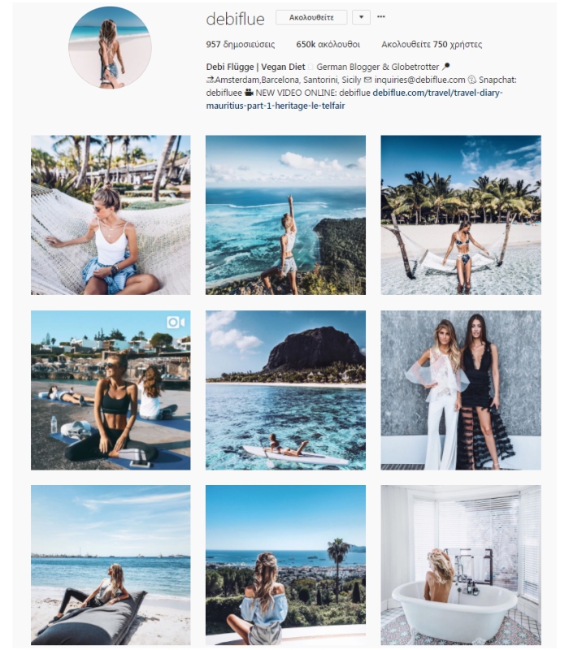Open the three-dots options menu
Viewport: 569px width, 650px height.
pyautogui.click(x=380, y=17)
